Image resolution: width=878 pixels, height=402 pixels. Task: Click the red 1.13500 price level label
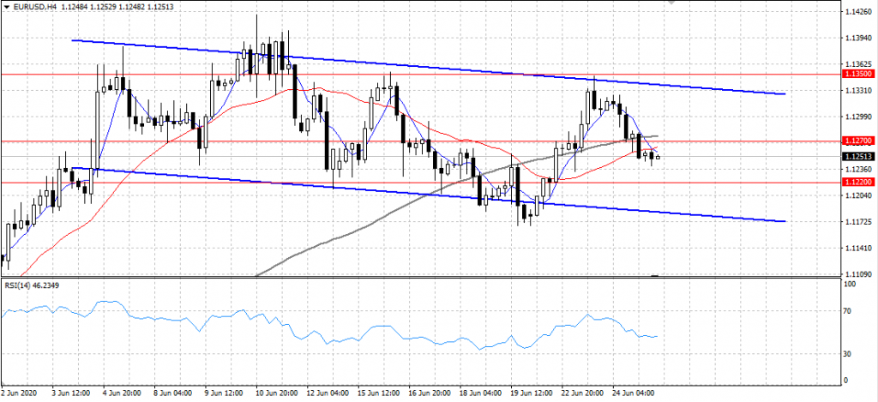pos(857,75)
